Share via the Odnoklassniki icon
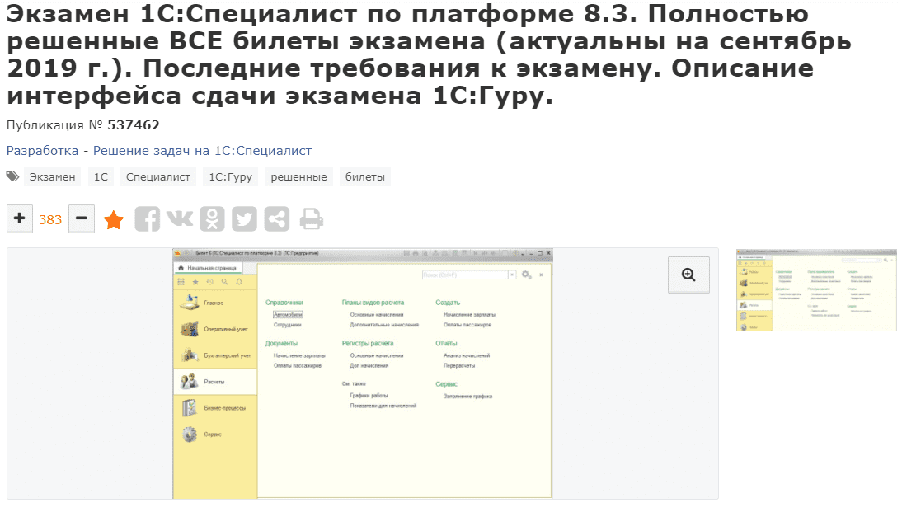The height and width of the screenshot is (512, 902). point(213,219)
